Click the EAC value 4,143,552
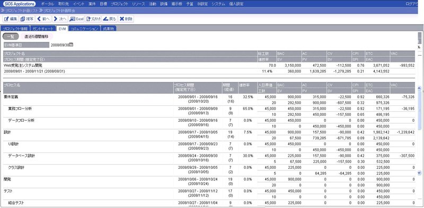This screenshot has height=208, width=424. coord(381,71)
